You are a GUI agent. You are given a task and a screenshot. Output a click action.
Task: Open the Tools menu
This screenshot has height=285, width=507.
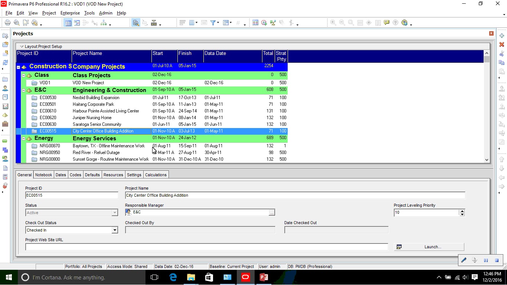[89, 13]
